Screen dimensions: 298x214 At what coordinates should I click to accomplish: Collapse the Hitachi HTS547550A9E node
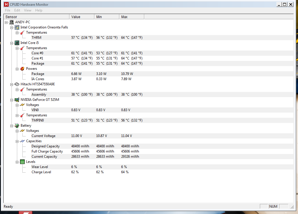pos(11,84)
